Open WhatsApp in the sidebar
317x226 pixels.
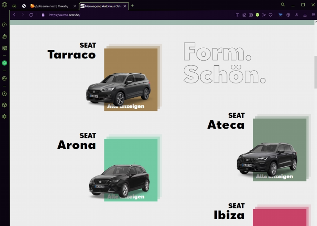(x=5, y=63)
